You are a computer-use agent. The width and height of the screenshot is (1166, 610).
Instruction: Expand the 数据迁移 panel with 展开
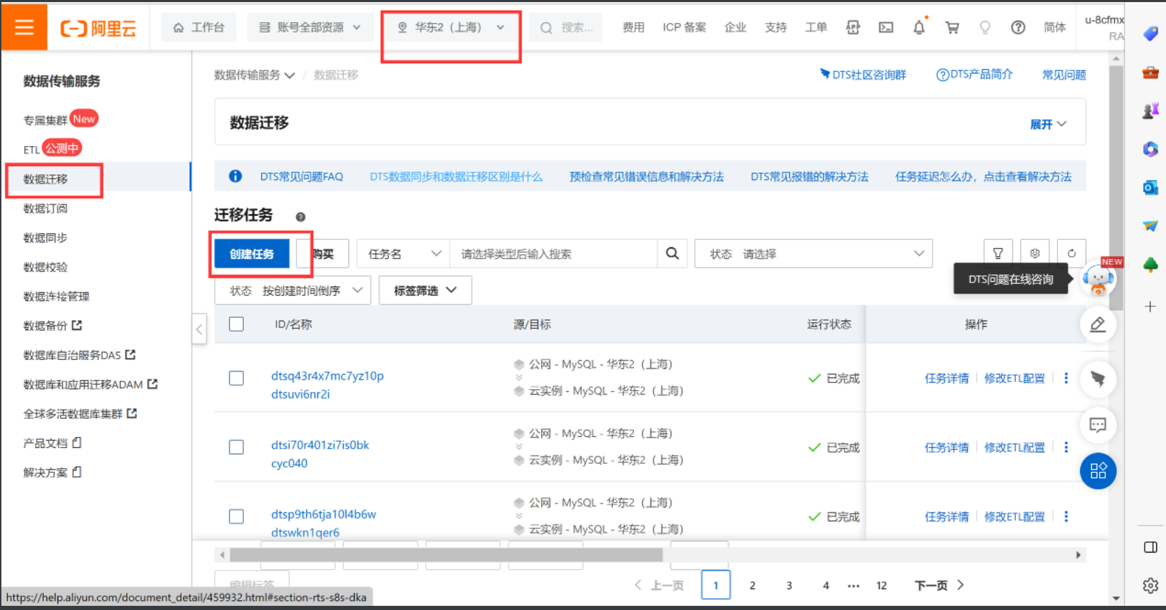1048,125
